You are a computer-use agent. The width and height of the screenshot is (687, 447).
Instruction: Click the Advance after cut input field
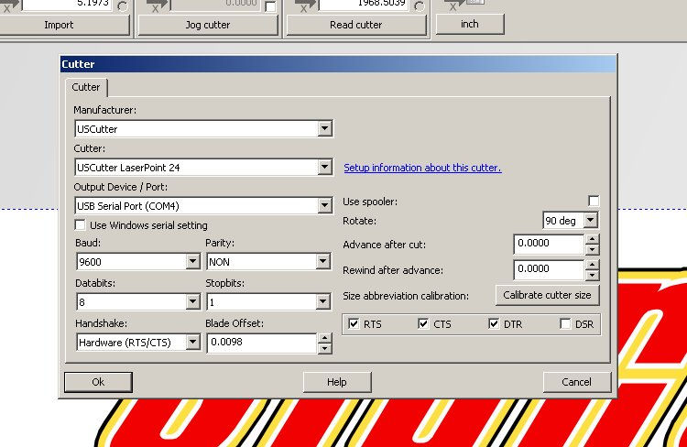549,244
